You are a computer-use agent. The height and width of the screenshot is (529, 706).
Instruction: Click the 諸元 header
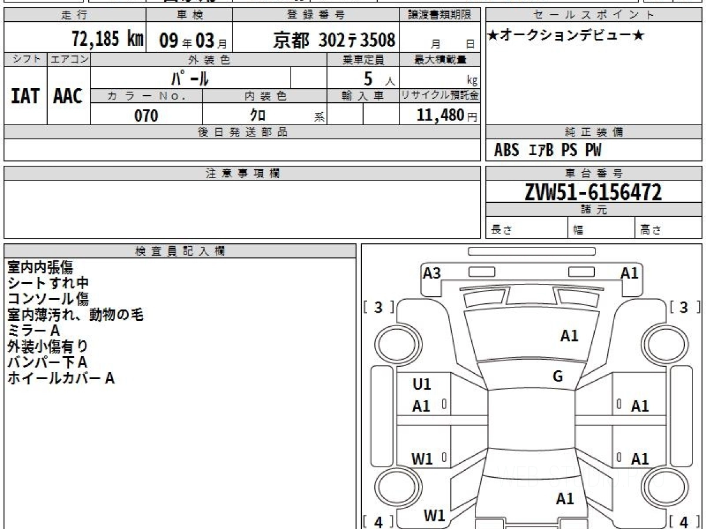tap(594, 210)
